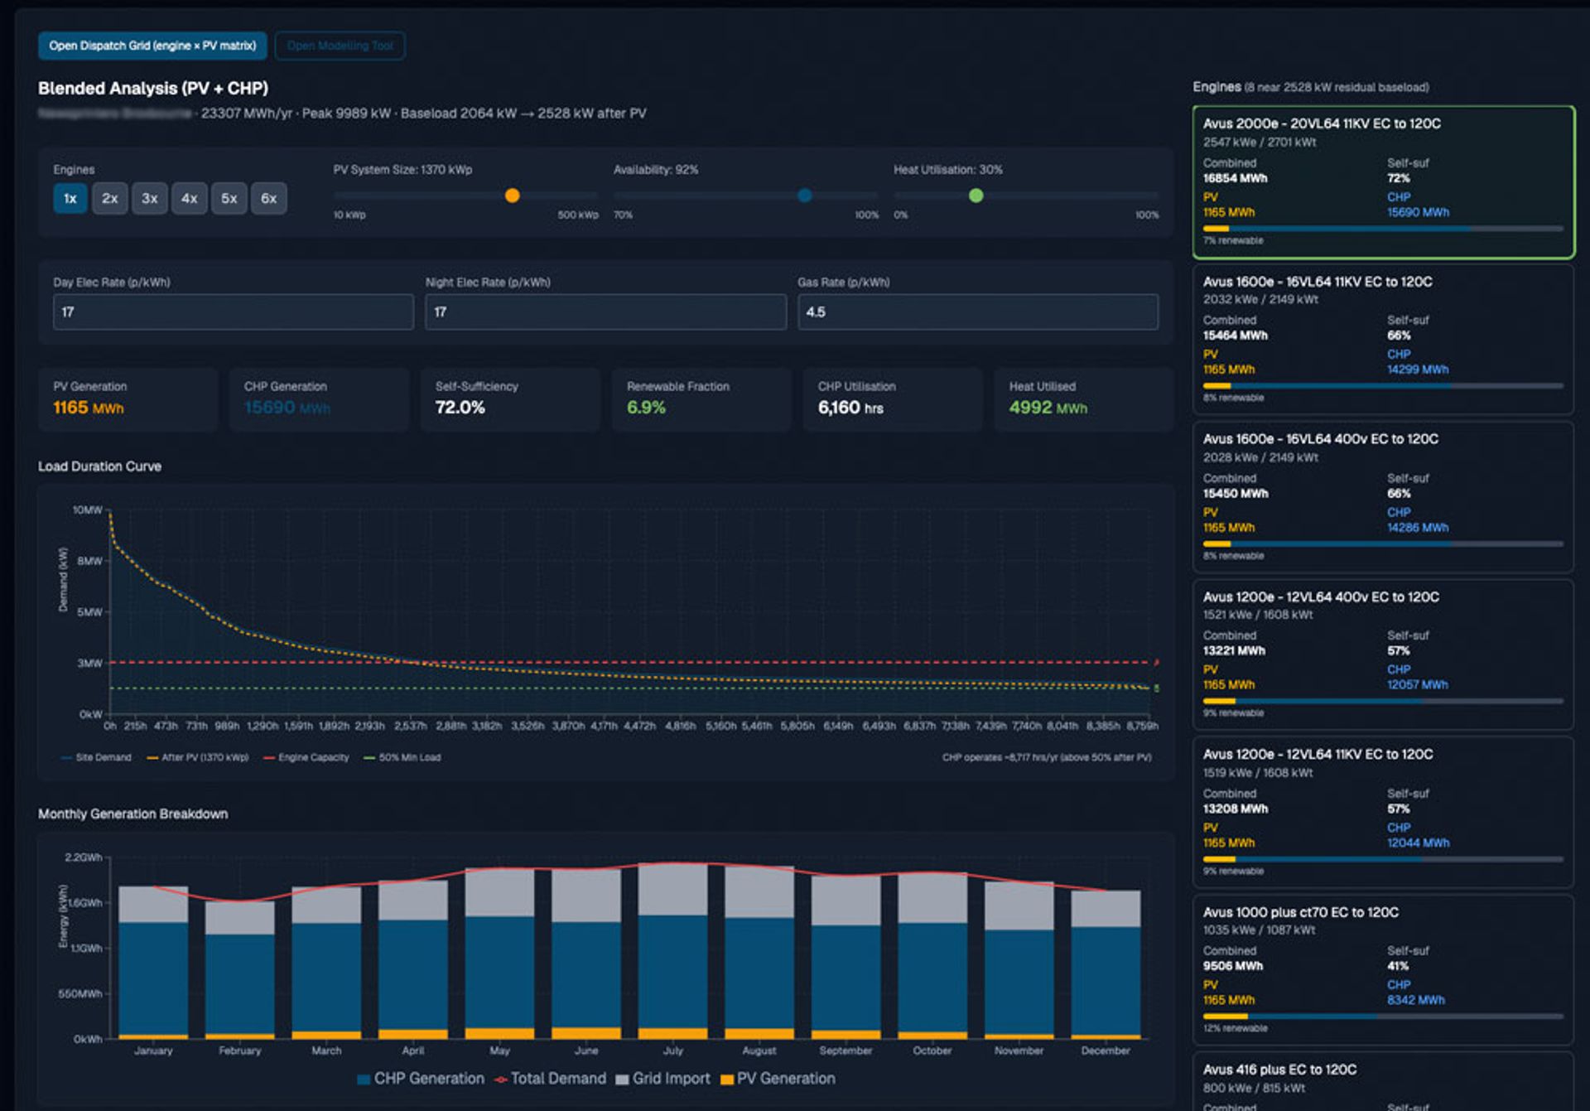Click the Load Duration Curve title

(x=99, y=466)
